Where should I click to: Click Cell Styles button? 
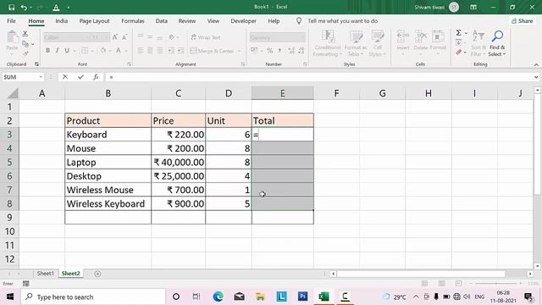coord(378,43)
